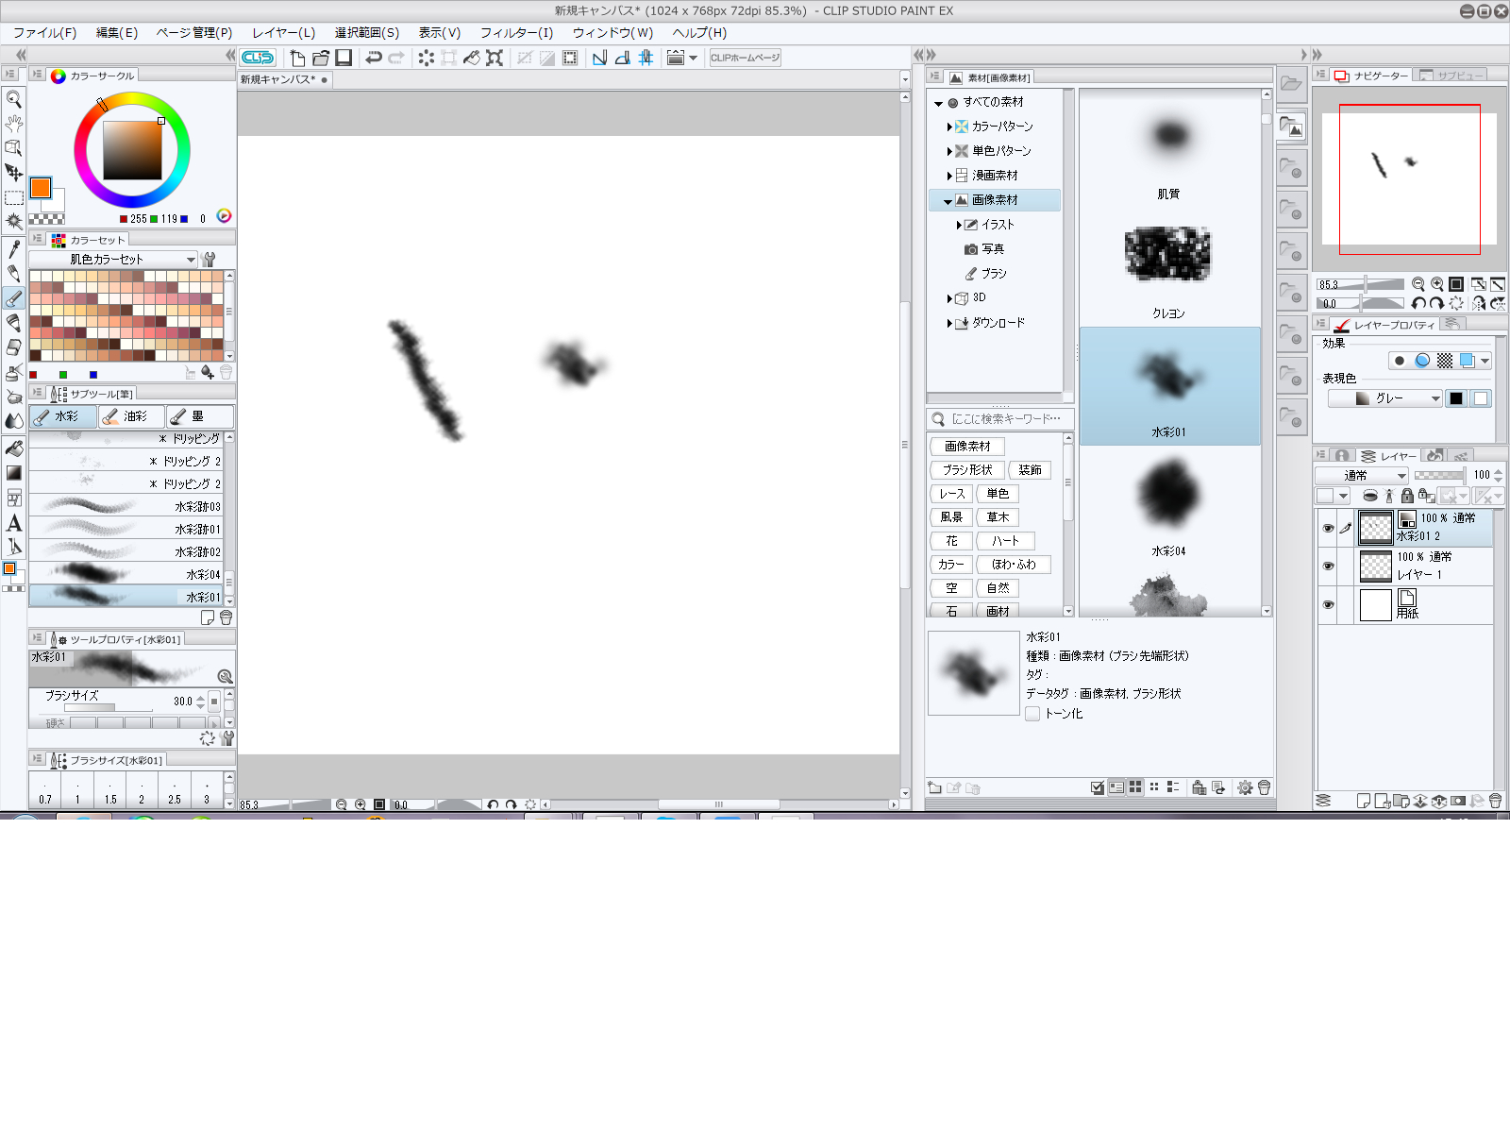Open the CLIP STUDIO launcher icon
The image size is (1510, 1133).
pyautogui.click(x=258, y=58)
